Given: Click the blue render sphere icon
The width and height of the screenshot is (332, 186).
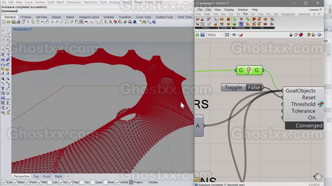Looking at the screenshot, I should click(x=135, y=22).
